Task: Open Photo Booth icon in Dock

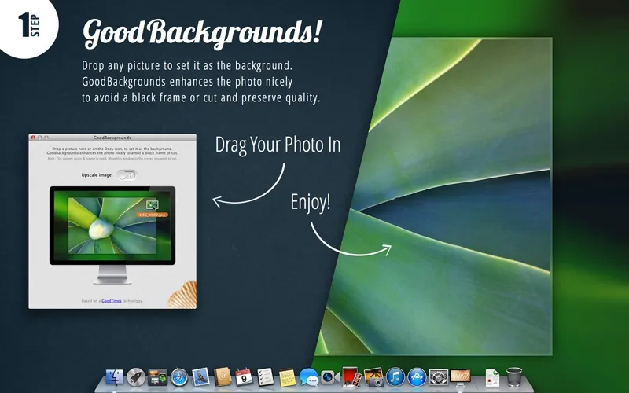Action: click(x=351, y=376)
